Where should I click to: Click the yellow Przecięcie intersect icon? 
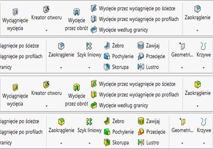[x=141, y=132]
